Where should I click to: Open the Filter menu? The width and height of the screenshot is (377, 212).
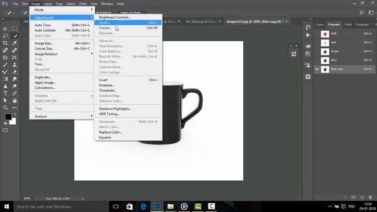82,4
